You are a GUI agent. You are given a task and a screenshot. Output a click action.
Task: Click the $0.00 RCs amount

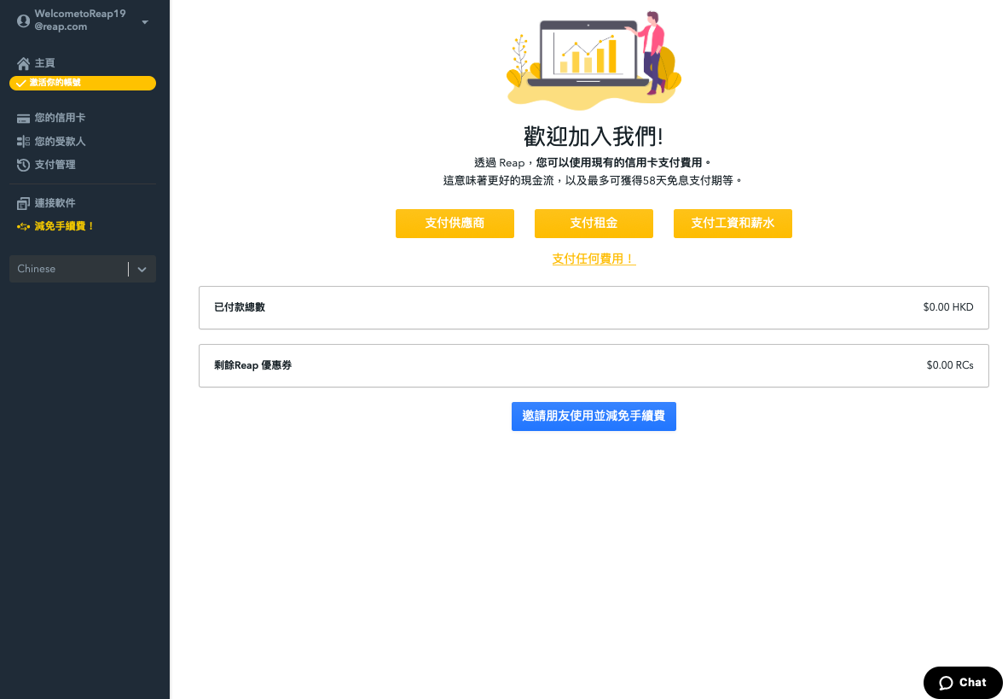[949, 365]
